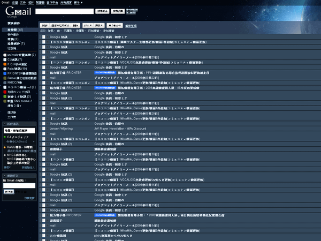Open the 移至 (Move to) dropdown

tap(88, 25)
